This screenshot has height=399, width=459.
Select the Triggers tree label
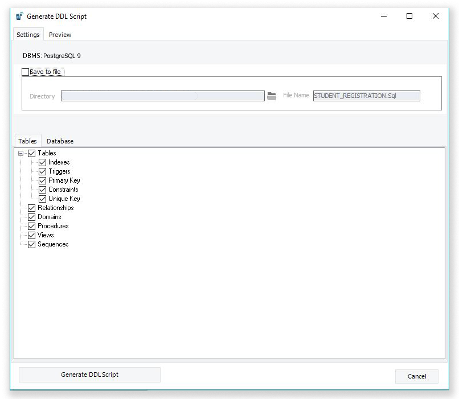(x=59, y=171)
